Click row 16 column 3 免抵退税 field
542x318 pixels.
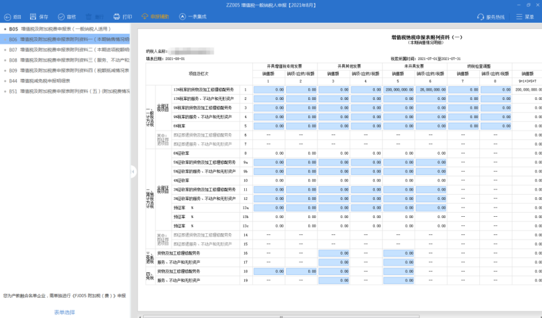coord(334,253)
